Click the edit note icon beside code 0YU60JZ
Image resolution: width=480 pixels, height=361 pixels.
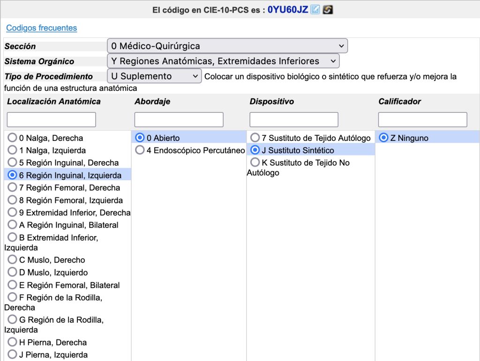[315, 9]
